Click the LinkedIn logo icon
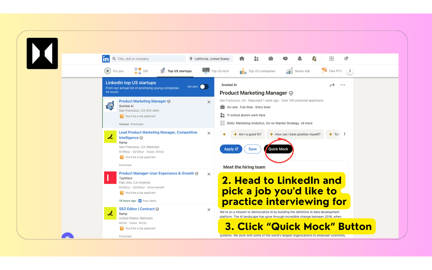Image resolution: width=432 pixels, height=270 pixels. [106, 59]
